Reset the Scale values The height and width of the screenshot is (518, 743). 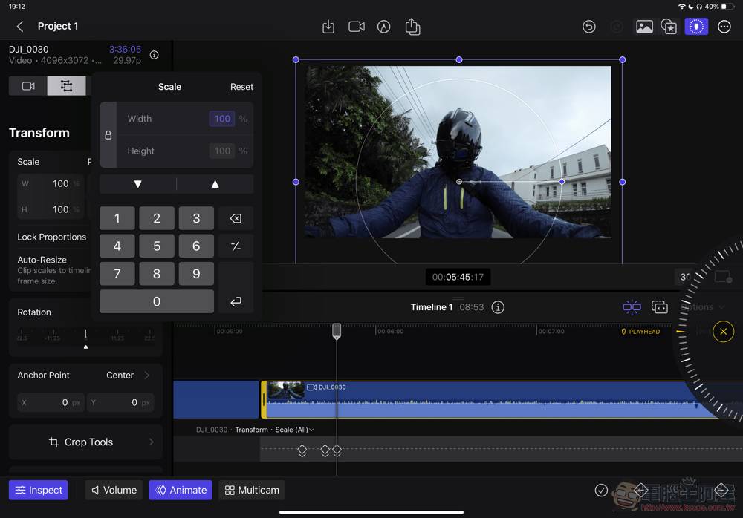[x=241, y=87]
